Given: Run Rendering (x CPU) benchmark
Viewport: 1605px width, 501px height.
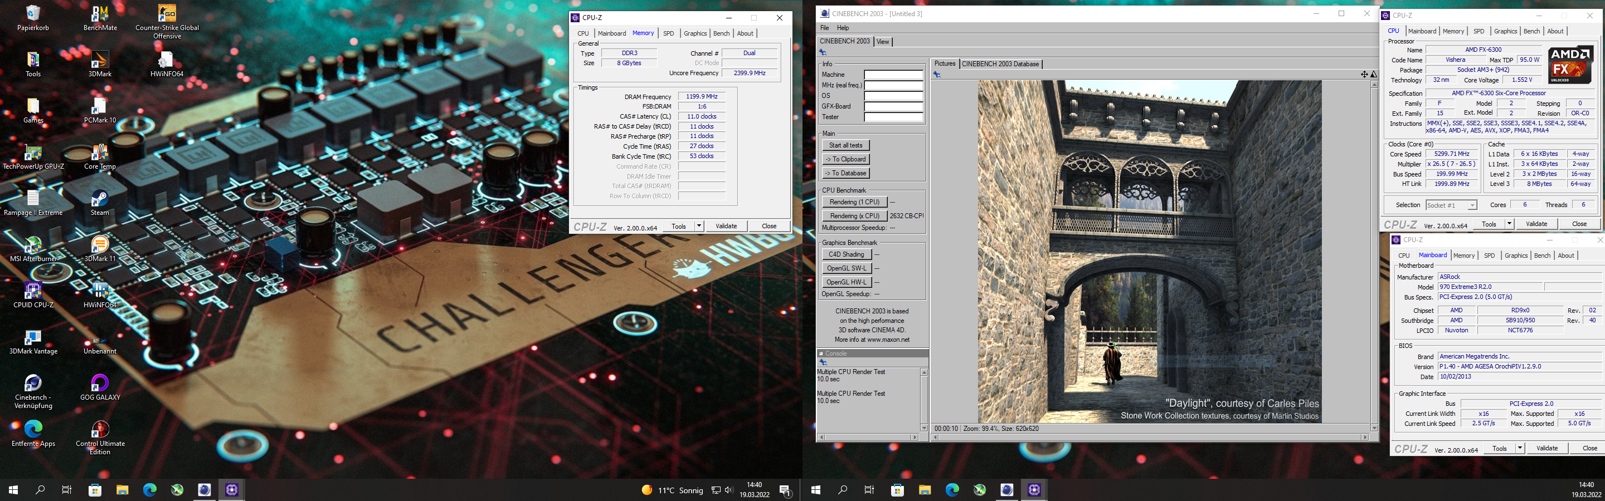Looking at the screenshot, I should (x=855, y=216).
